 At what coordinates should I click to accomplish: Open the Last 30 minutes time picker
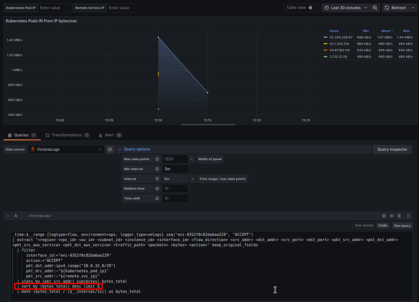coord(346,8)
